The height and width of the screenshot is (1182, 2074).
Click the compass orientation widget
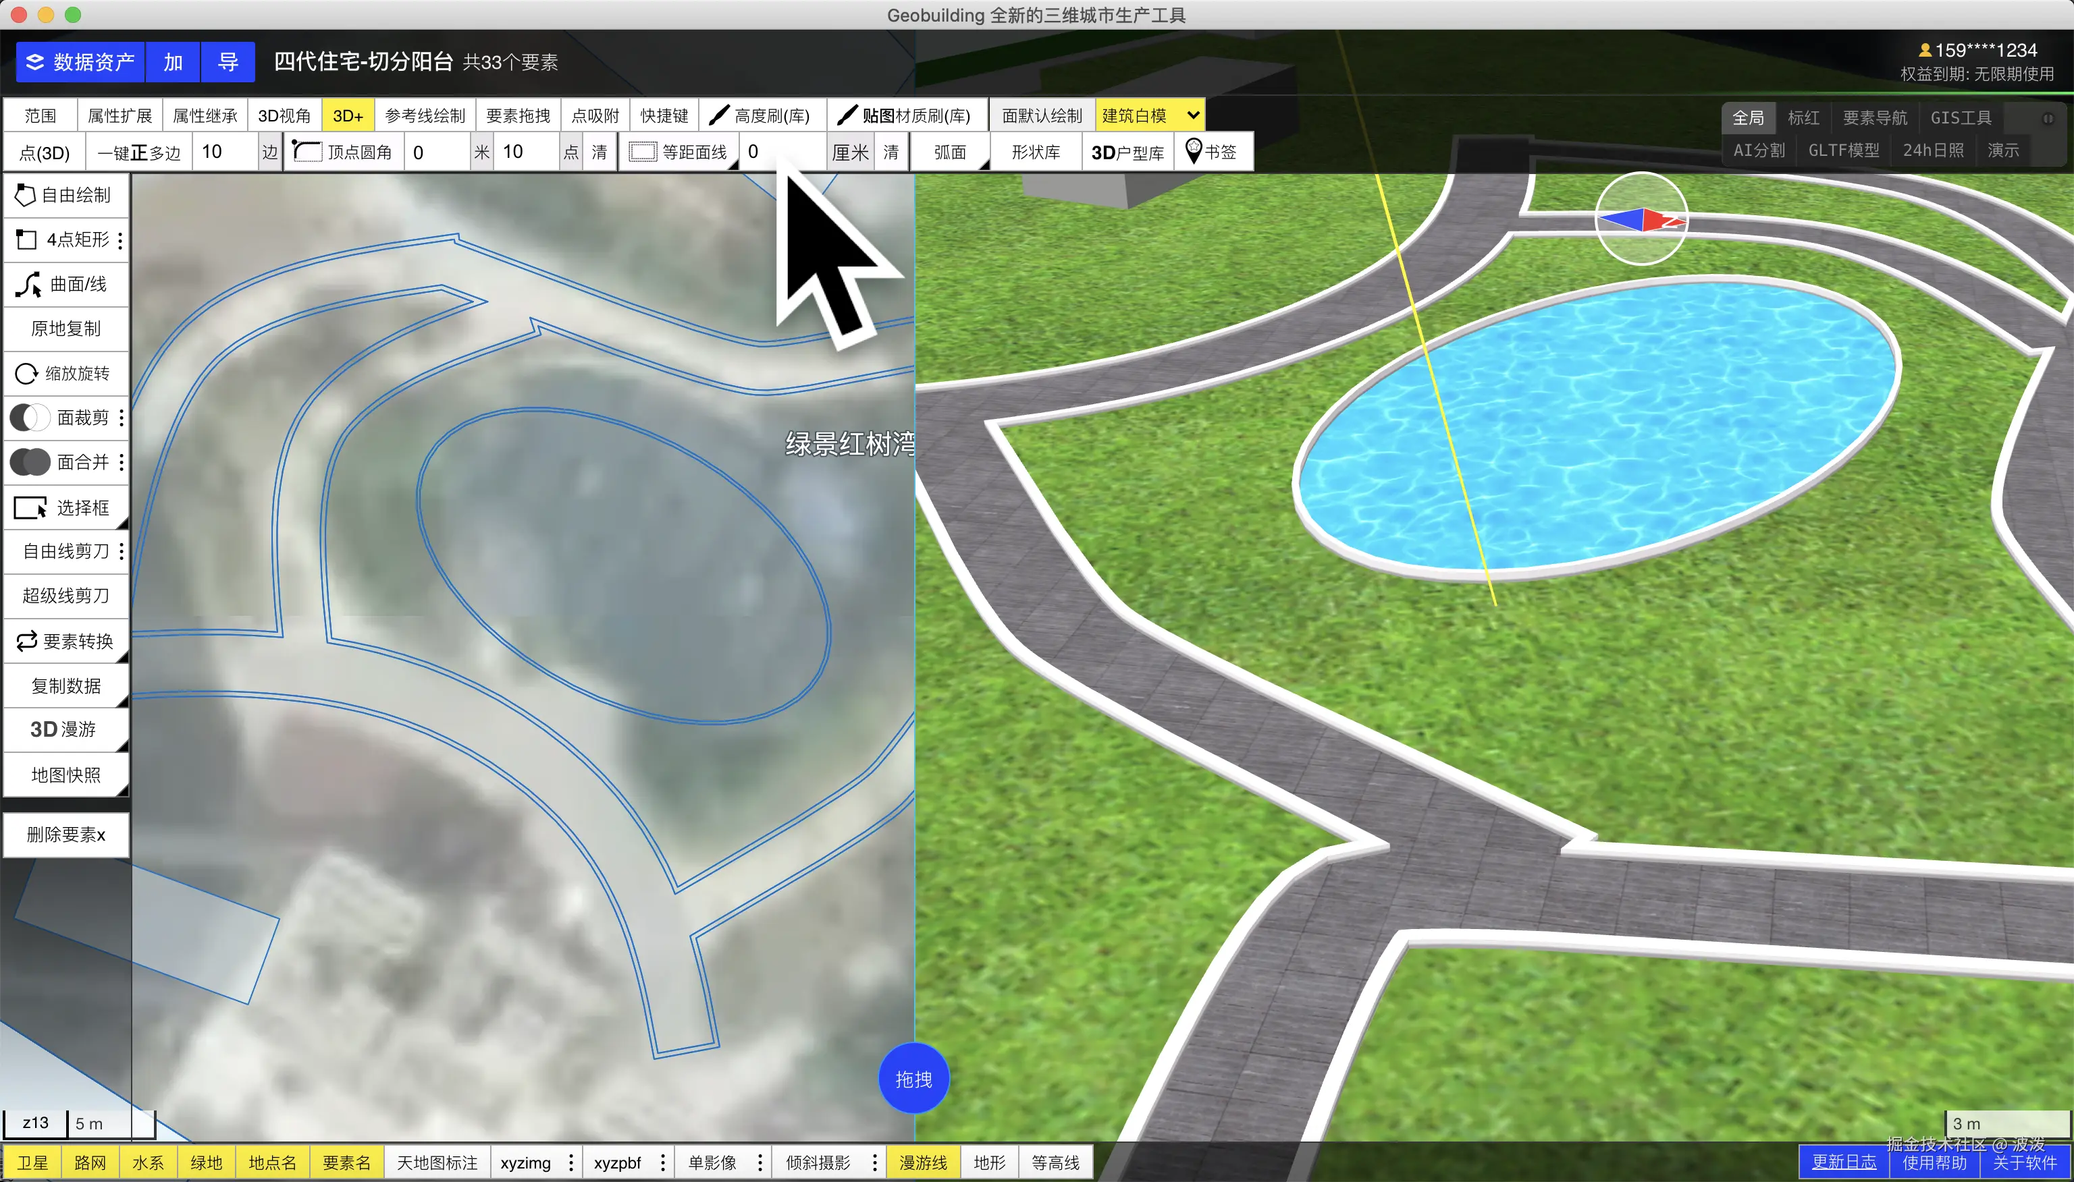1641,219
